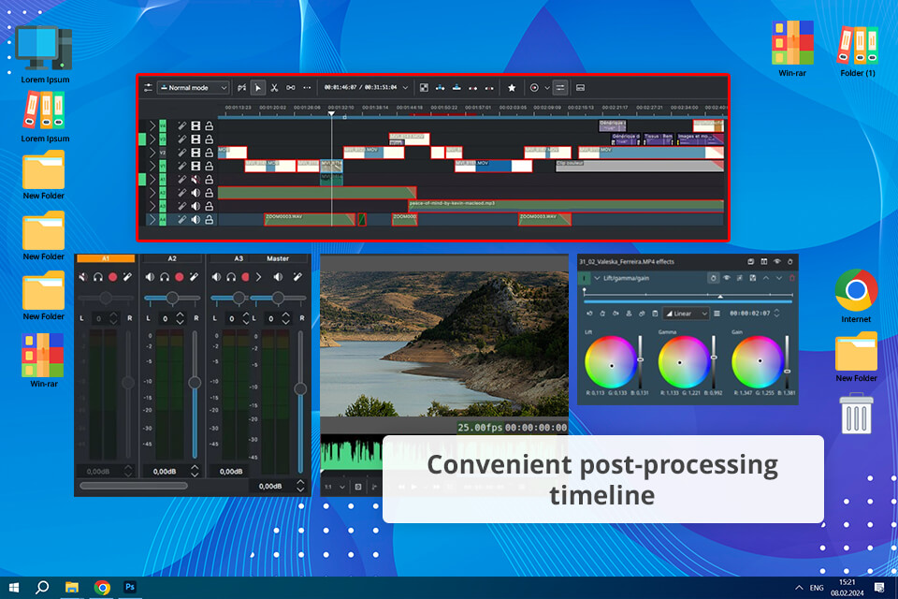Open the record options dropdown arrow next to the record icon
898x599 pixels.
pyautogui.click(x=547, y=88)
